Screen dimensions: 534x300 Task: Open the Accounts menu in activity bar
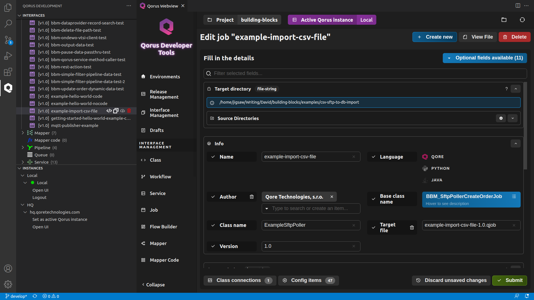tap(8, 268)
